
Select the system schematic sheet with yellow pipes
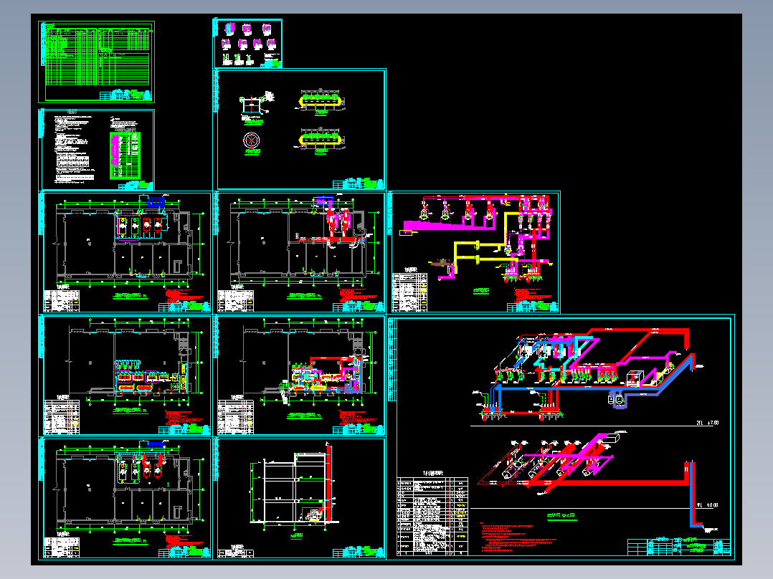click(x=474, y=252)
